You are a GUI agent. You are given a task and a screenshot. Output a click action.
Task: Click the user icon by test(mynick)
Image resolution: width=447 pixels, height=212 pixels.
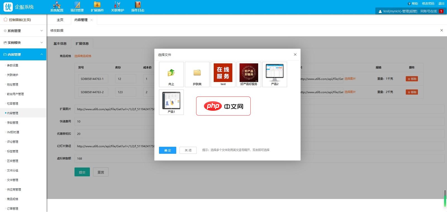(380, 11)
